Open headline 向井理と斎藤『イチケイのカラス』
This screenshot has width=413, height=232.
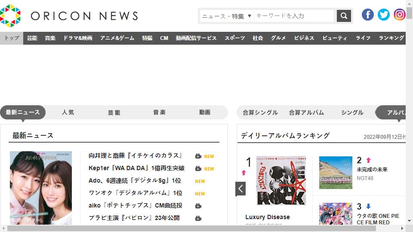point(136,156)
